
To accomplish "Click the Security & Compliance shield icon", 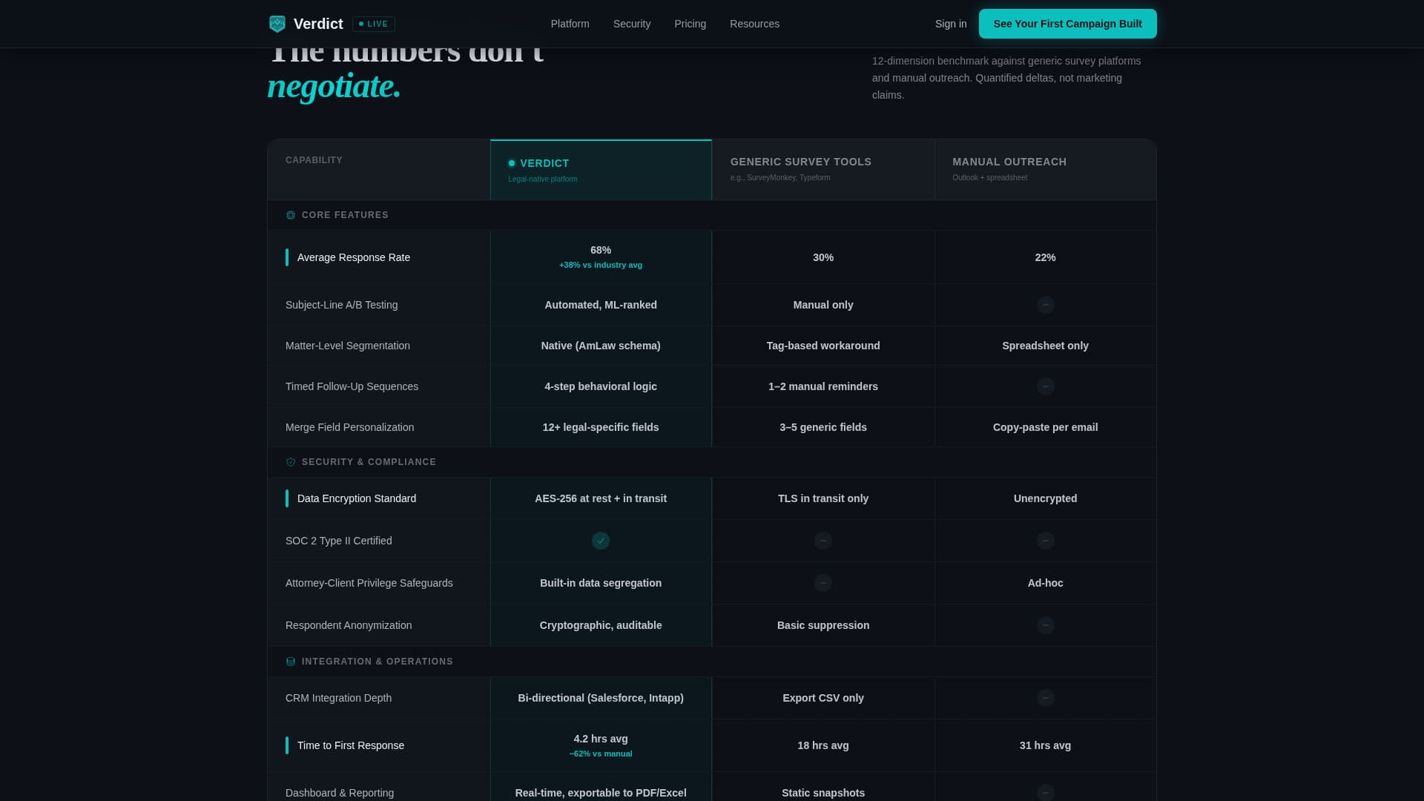I will point(291,462).
